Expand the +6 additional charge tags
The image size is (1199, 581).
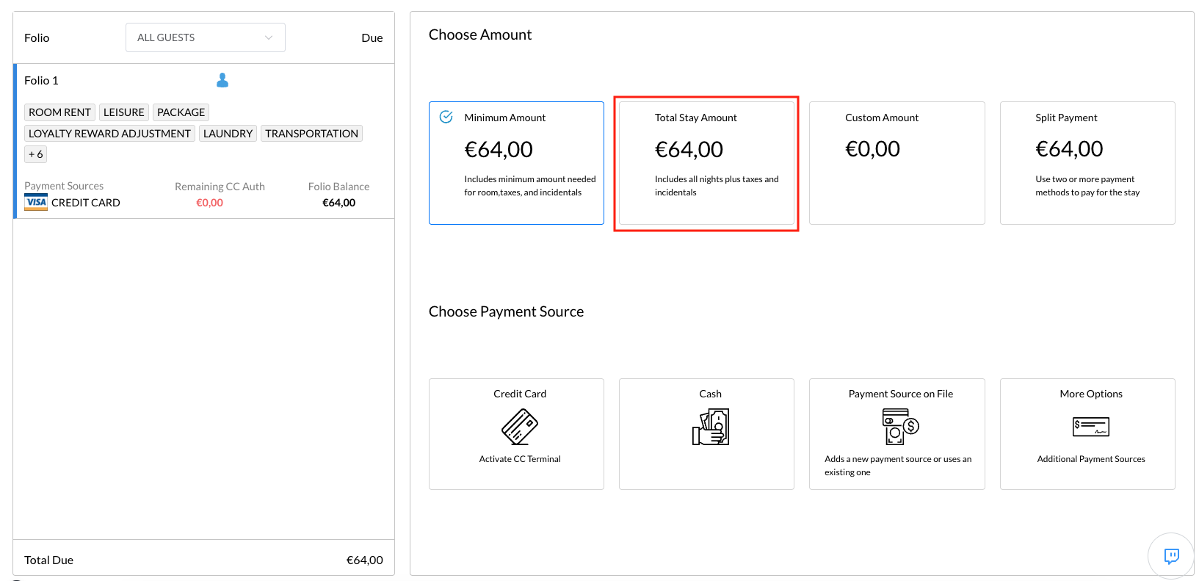35,154
